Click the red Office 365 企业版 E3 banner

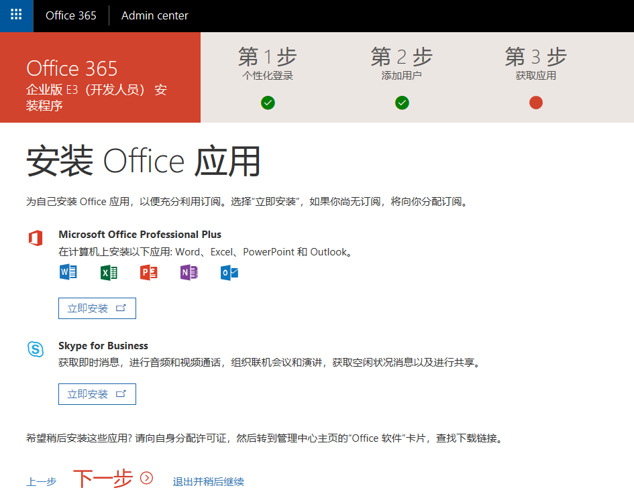(x=100, y=77)
